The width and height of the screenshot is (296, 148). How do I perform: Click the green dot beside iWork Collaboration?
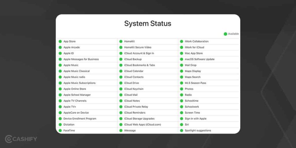(x=182, y=41)
